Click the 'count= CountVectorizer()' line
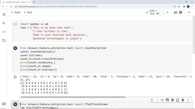 pos(38,52)
